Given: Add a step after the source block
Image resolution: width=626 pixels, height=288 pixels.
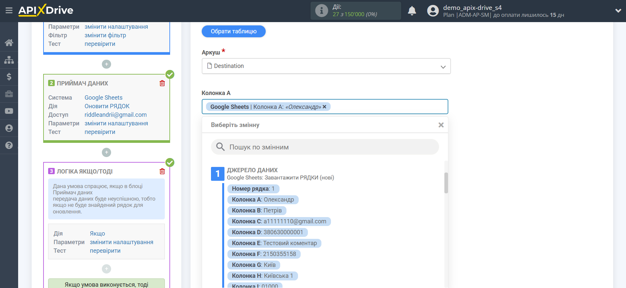Looking at the screenshot, I should (106, 64).
